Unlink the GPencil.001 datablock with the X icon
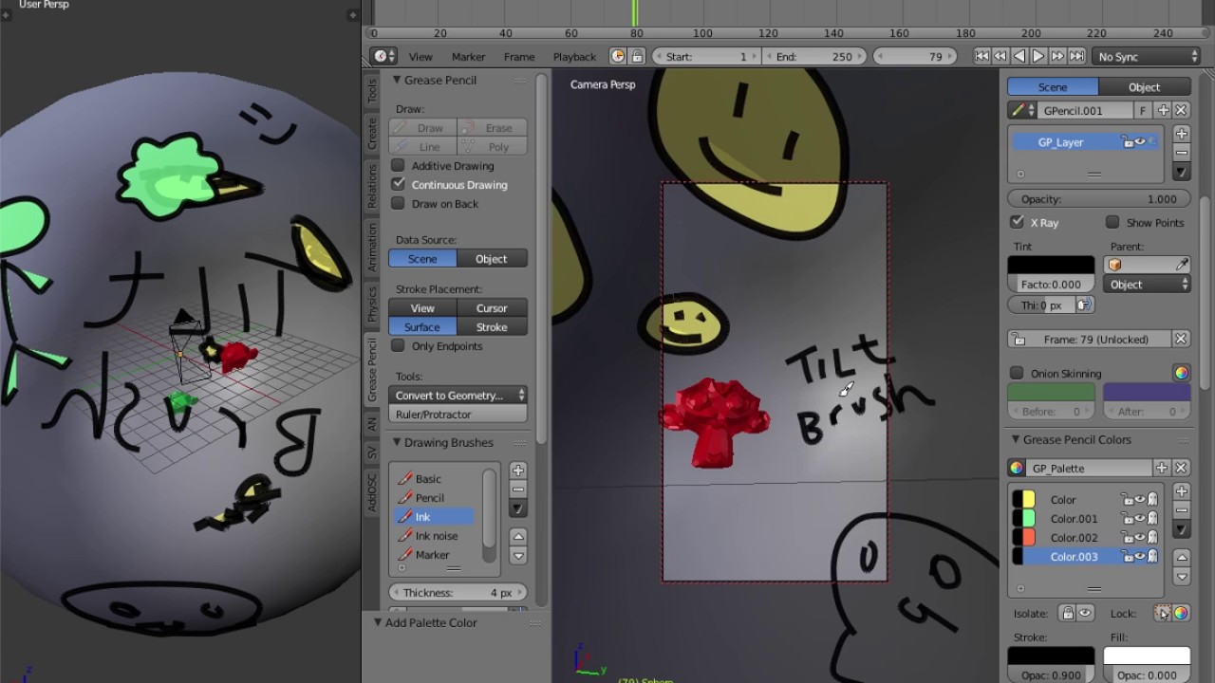This screenshot has width=1215, height=683. pos(1181,110)
